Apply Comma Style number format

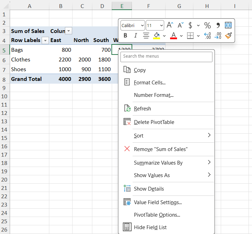218,25
